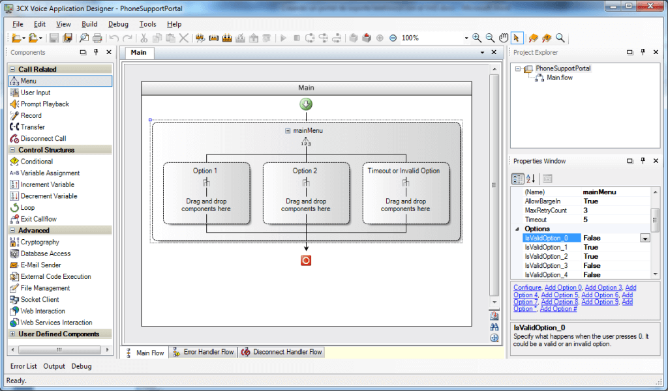Click the Print toolbar icon
The width and height of the screenshot is (668, 391).
click(x=98, y=38)
